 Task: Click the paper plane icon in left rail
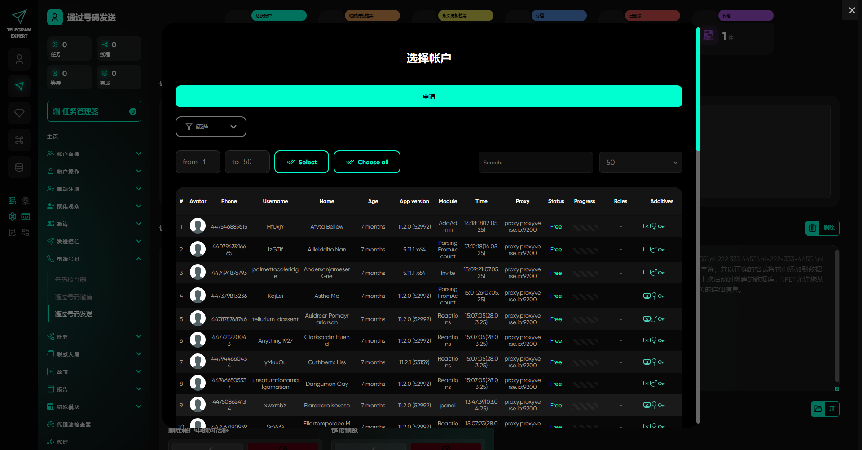click(x=19, y=86)
